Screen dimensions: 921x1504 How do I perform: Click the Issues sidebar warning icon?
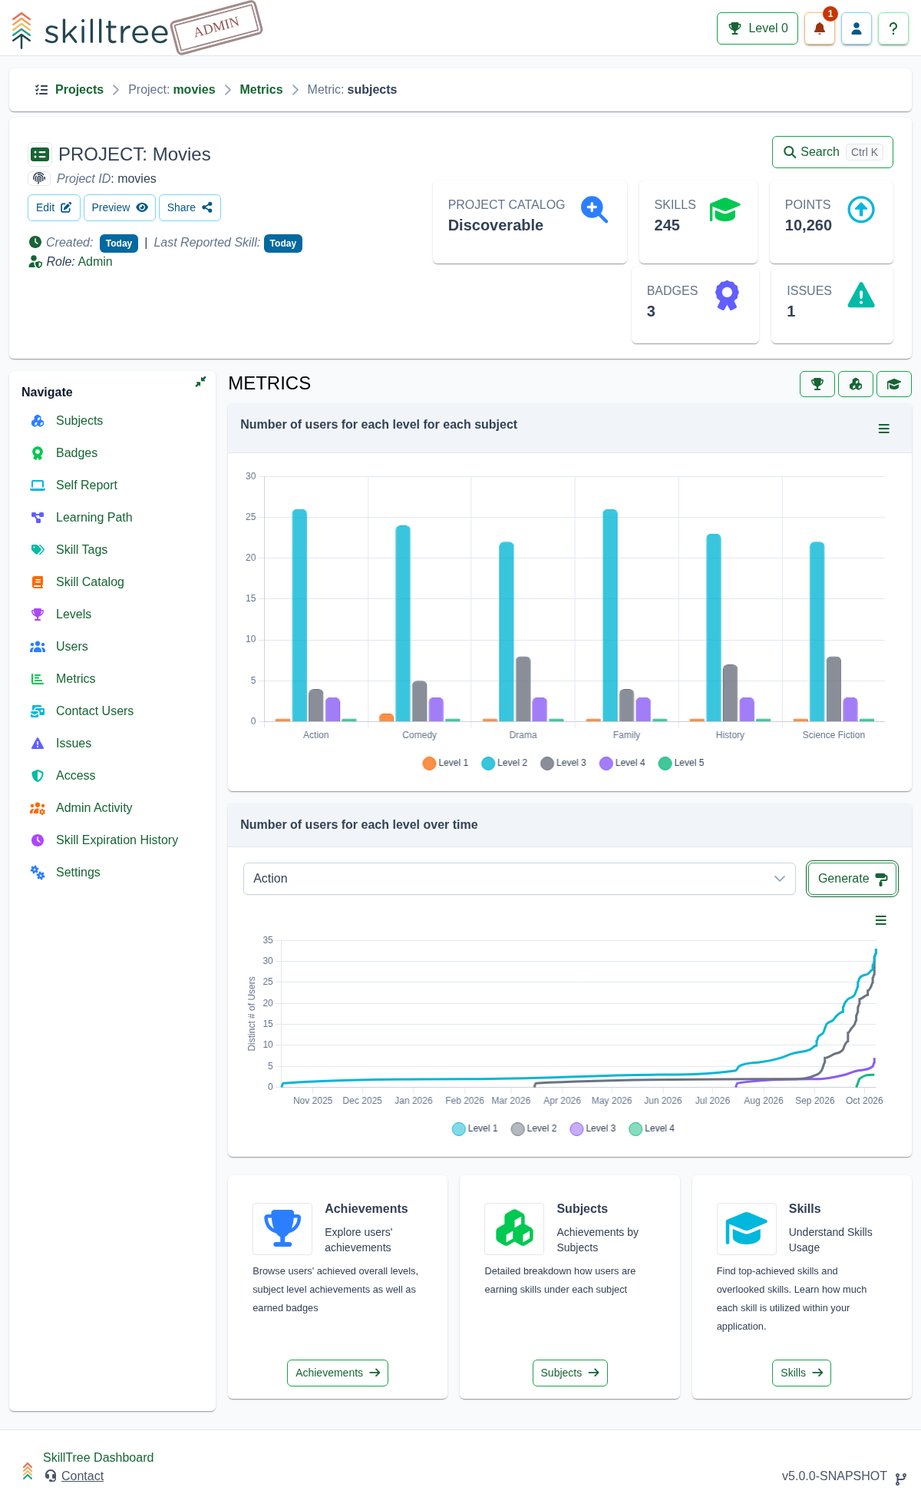tap(38, 744)
